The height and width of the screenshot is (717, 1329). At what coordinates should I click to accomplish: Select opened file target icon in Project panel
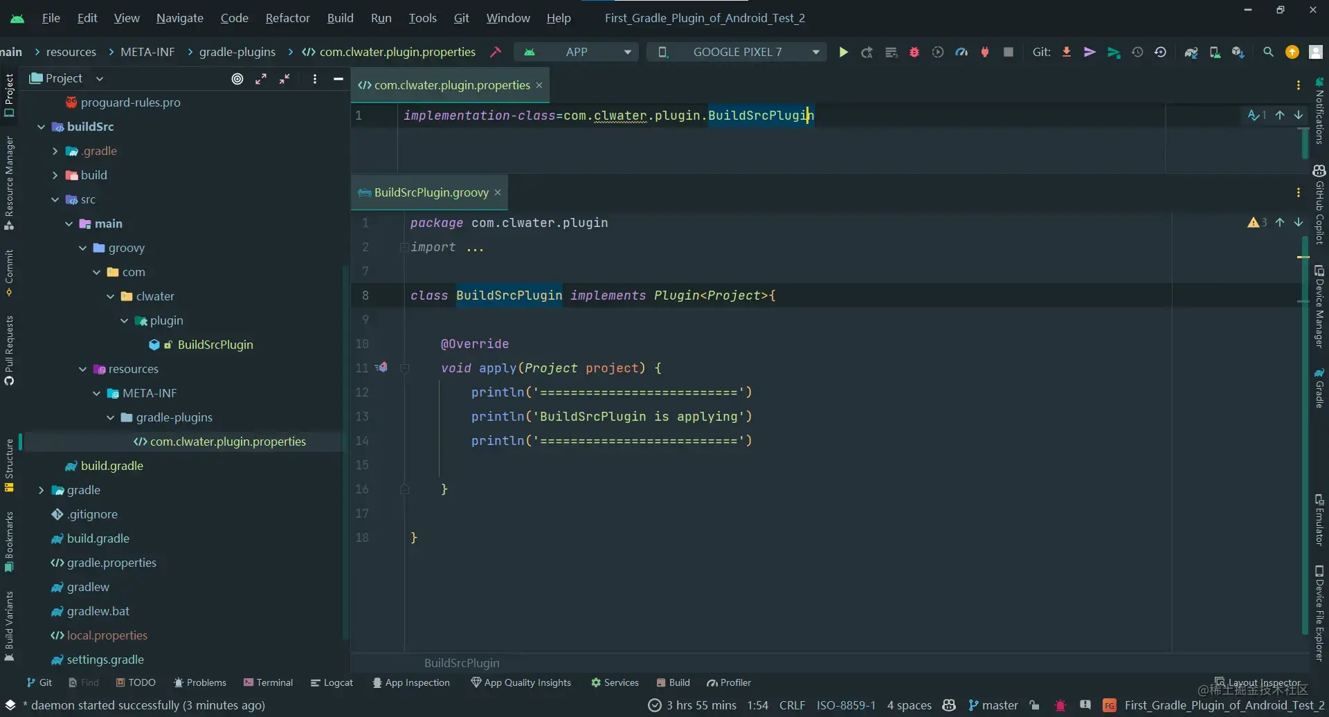[237, 79]
